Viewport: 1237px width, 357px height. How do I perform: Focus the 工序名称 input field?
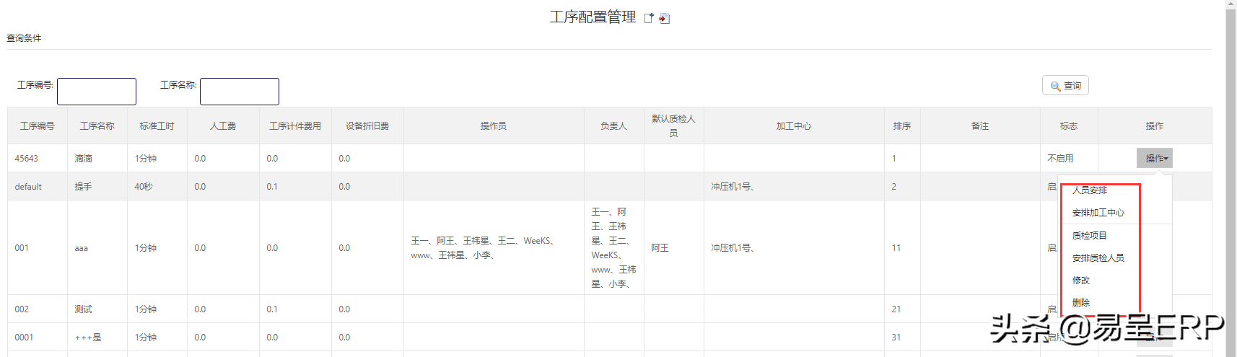(x=240, y=92)
